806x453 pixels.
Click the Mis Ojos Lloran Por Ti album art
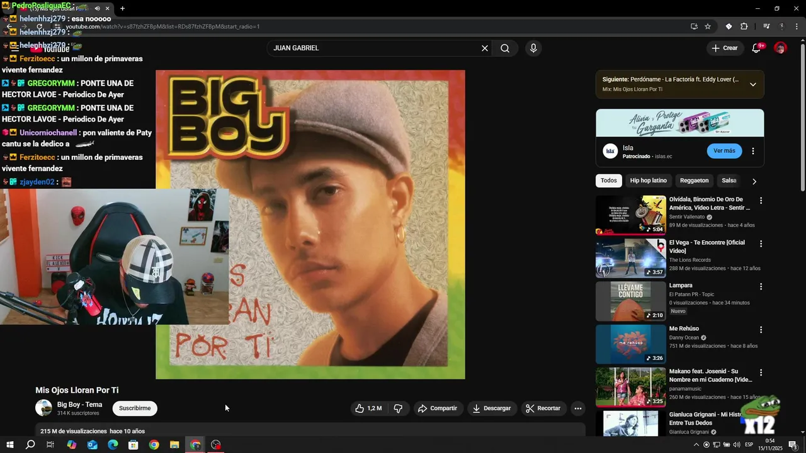[310, 225]
